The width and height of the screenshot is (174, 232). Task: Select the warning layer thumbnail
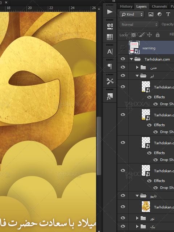tap(134, 47)
